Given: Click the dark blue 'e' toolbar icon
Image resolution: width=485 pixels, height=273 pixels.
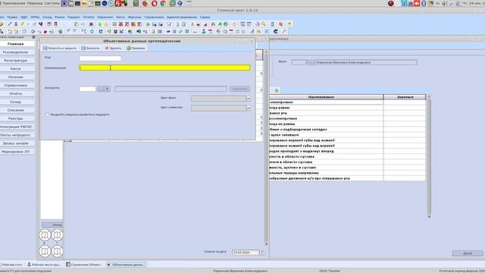Looking at the screenshot, I should (275, 31).
